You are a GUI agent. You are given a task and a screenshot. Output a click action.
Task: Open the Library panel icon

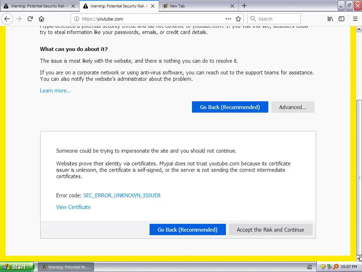point(330,19)
